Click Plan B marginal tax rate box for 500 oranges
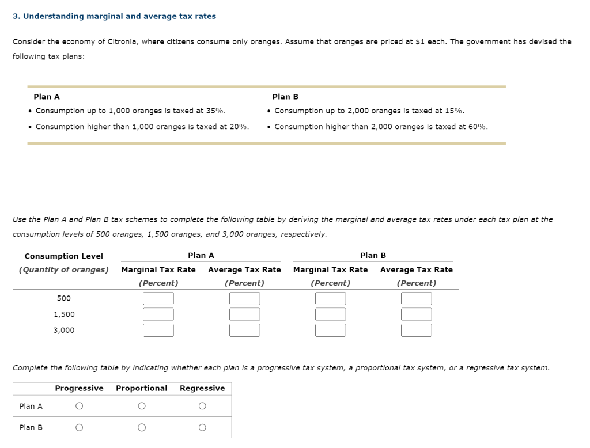Viewport: 590px width, 448px height. 330,298
